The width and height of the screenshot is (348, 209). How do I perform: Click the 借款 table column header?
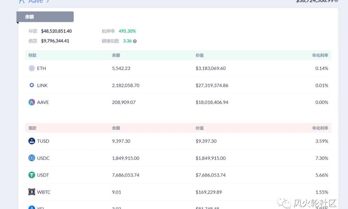33,128
